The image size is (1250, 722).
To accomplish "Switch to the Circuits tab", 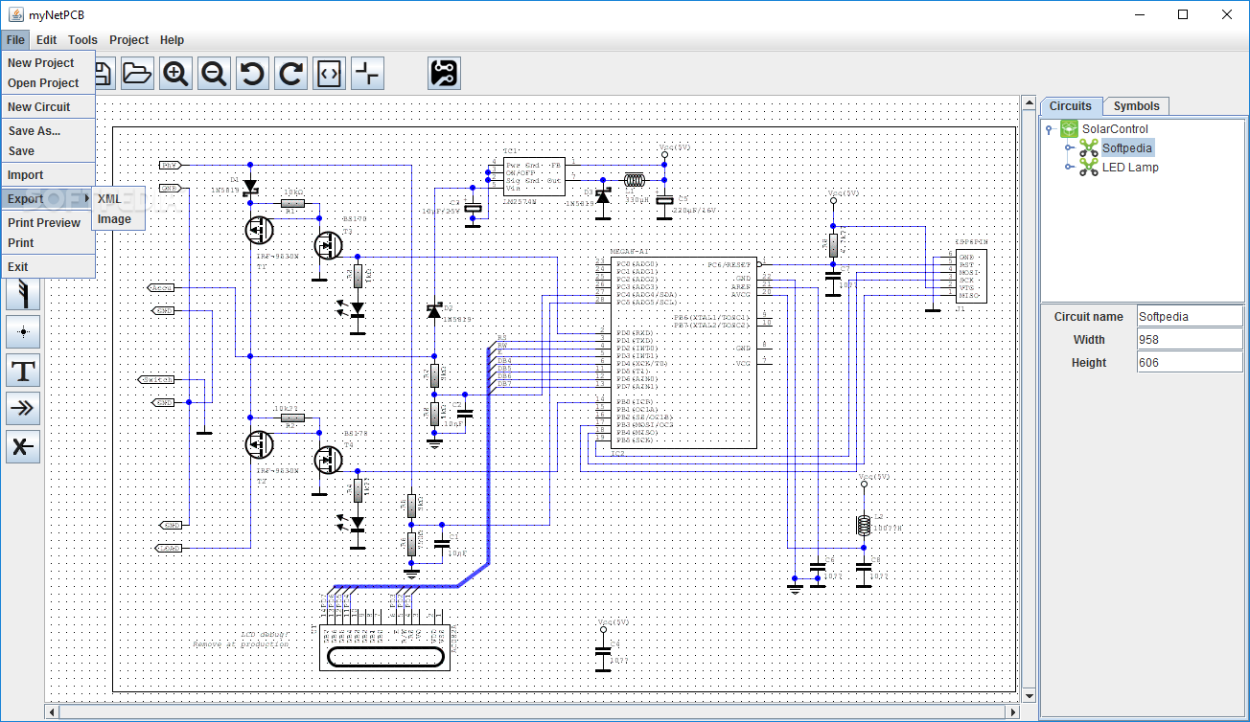I will [x=1071, y=106].
